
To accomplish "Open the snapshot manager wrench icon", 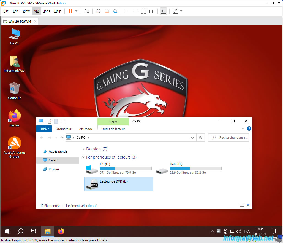I will (x=115, y=11).
